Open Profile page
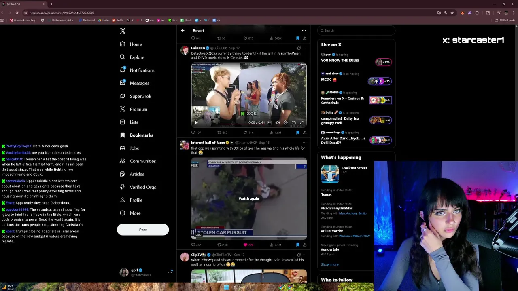 (131, 200)
